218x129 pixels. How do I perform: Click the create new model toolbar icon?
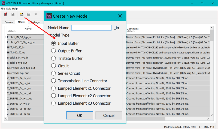click(x=22, y=14)
